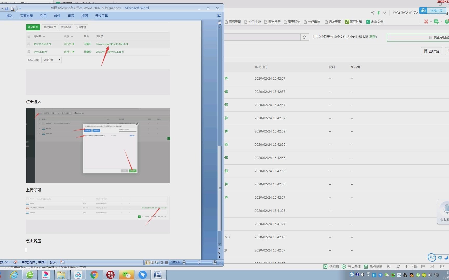Screen dimensions: 449x280
Task: Switch to Full Screen Reading view
Action: coord(152,262)
